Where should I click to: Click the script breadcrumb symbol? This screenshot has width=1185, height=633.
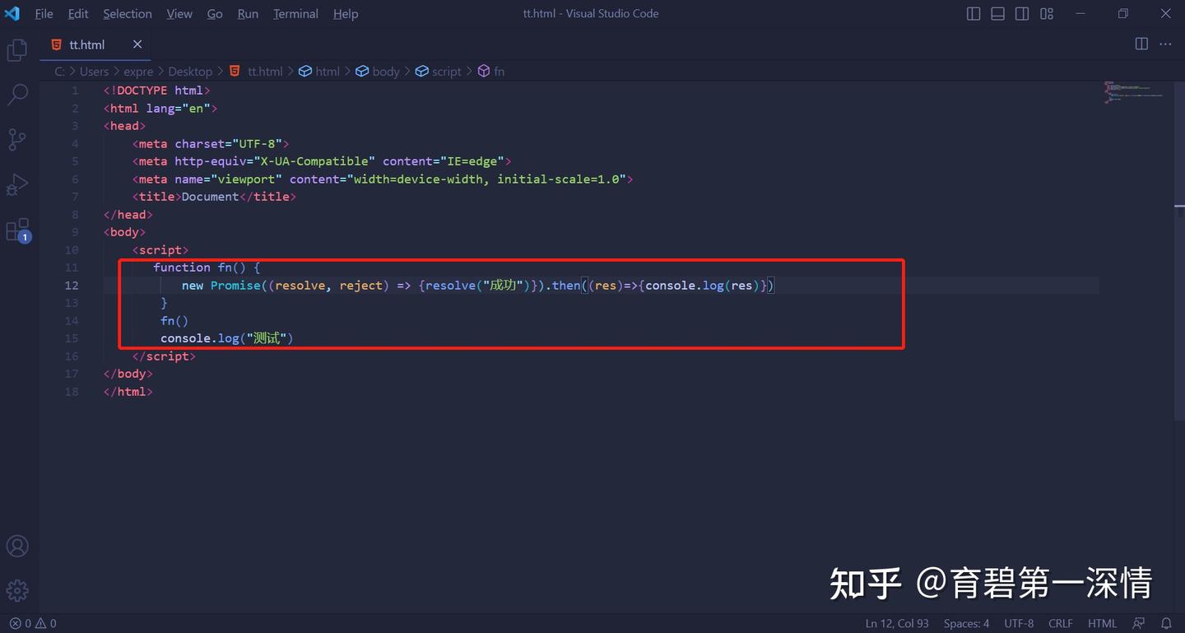pyautogui.click(x=439, y=72)
